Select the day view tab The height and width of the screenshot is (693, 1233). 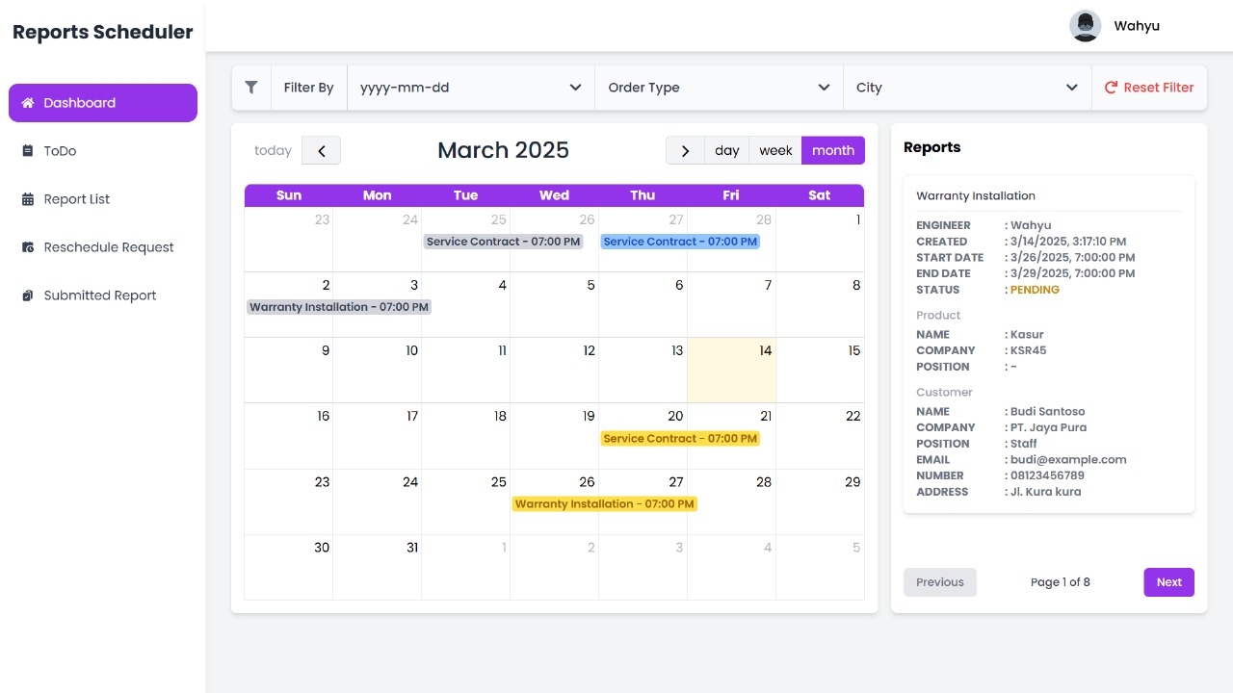(x=726, y=150)
